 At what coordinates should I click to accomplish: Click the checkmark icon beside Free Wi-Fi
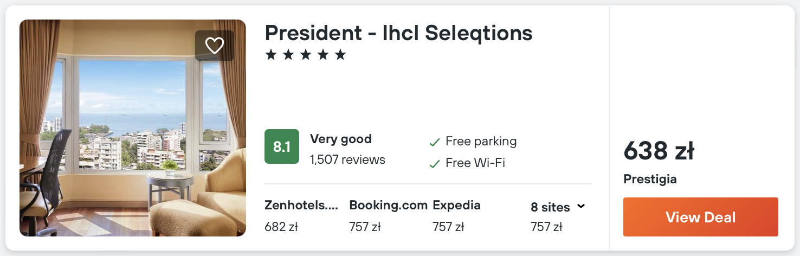pos(434,164)
